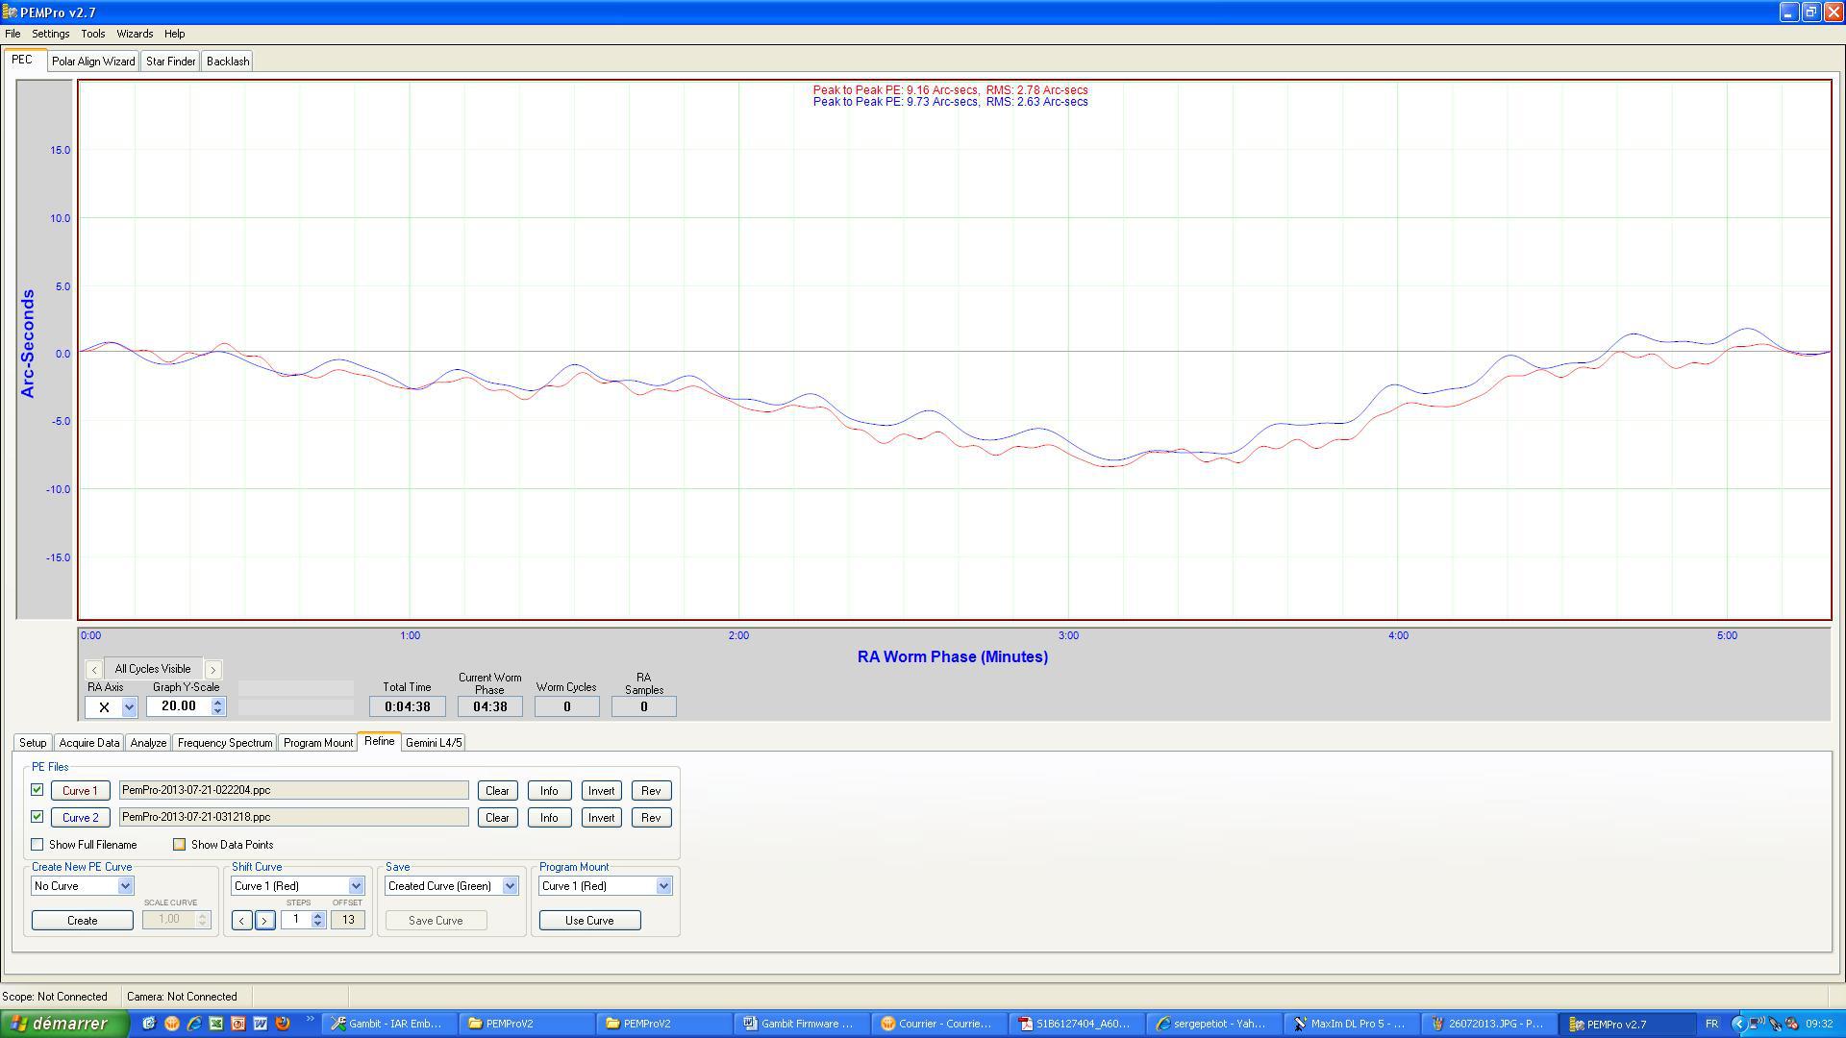Expand the Shift Curve selection dropdown
1846x1038 pixels.
356,886
